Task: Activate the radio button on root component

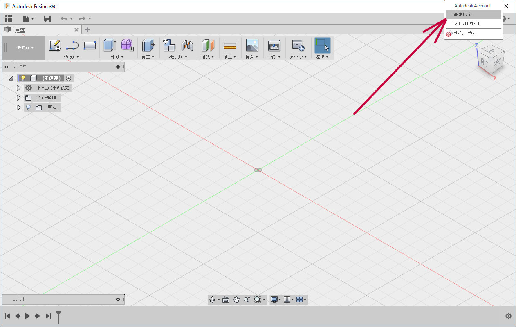Action: coord(69,78)
